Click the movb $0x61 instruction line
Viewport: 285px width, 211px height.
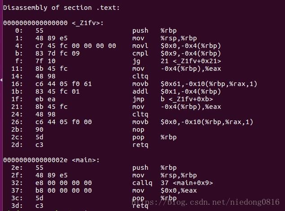click(x=195, y=84)
